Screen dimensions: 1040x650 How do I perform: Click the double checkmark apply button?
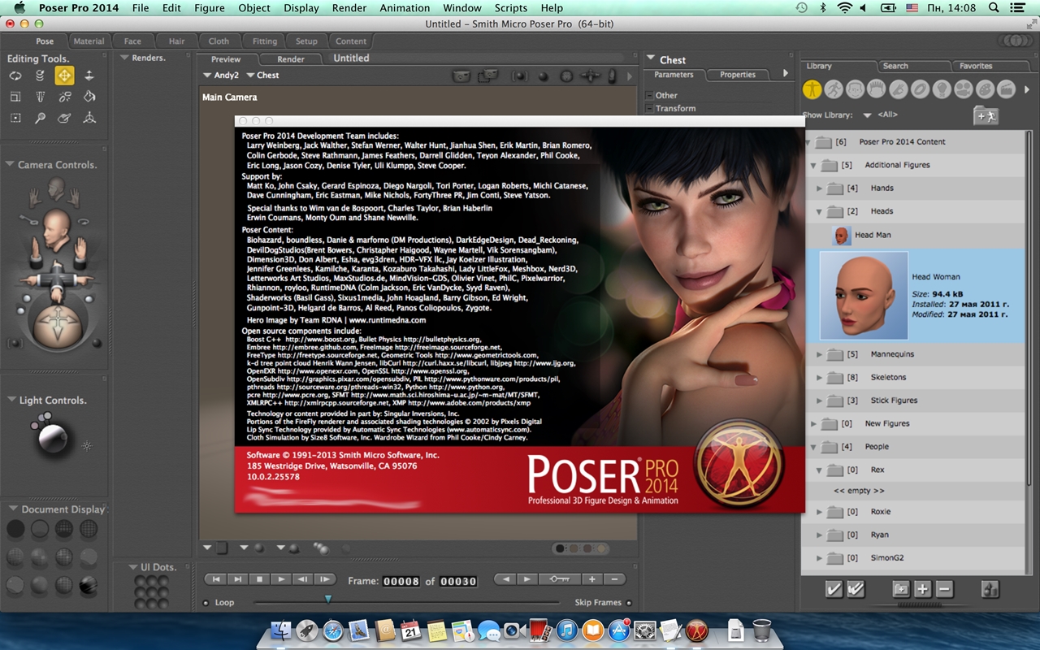click(x=856, y=589)
